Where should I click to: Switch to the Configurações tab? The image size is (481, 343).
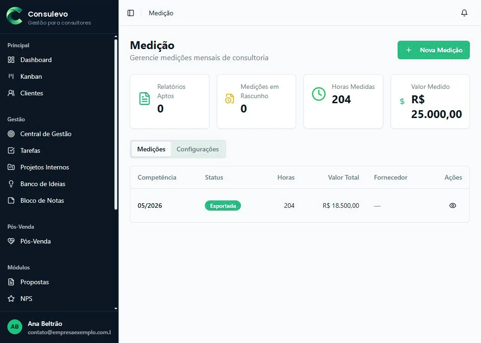(x=197, y=149)
